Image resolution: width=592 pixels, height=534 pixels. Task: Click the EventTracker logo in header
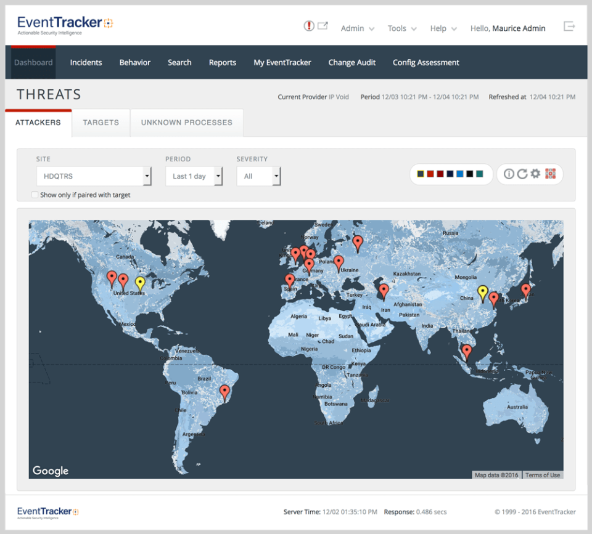coord(65,25)
